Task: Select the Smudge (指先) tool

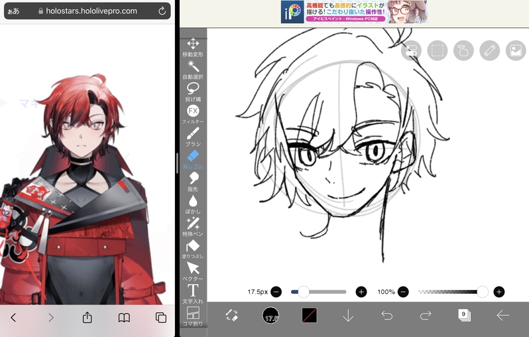Action: click(193, 182)
